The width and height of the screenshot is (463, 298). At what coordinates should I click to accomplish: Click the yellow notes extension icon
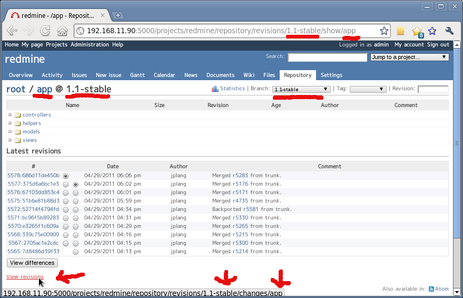[x=400, y=31]
